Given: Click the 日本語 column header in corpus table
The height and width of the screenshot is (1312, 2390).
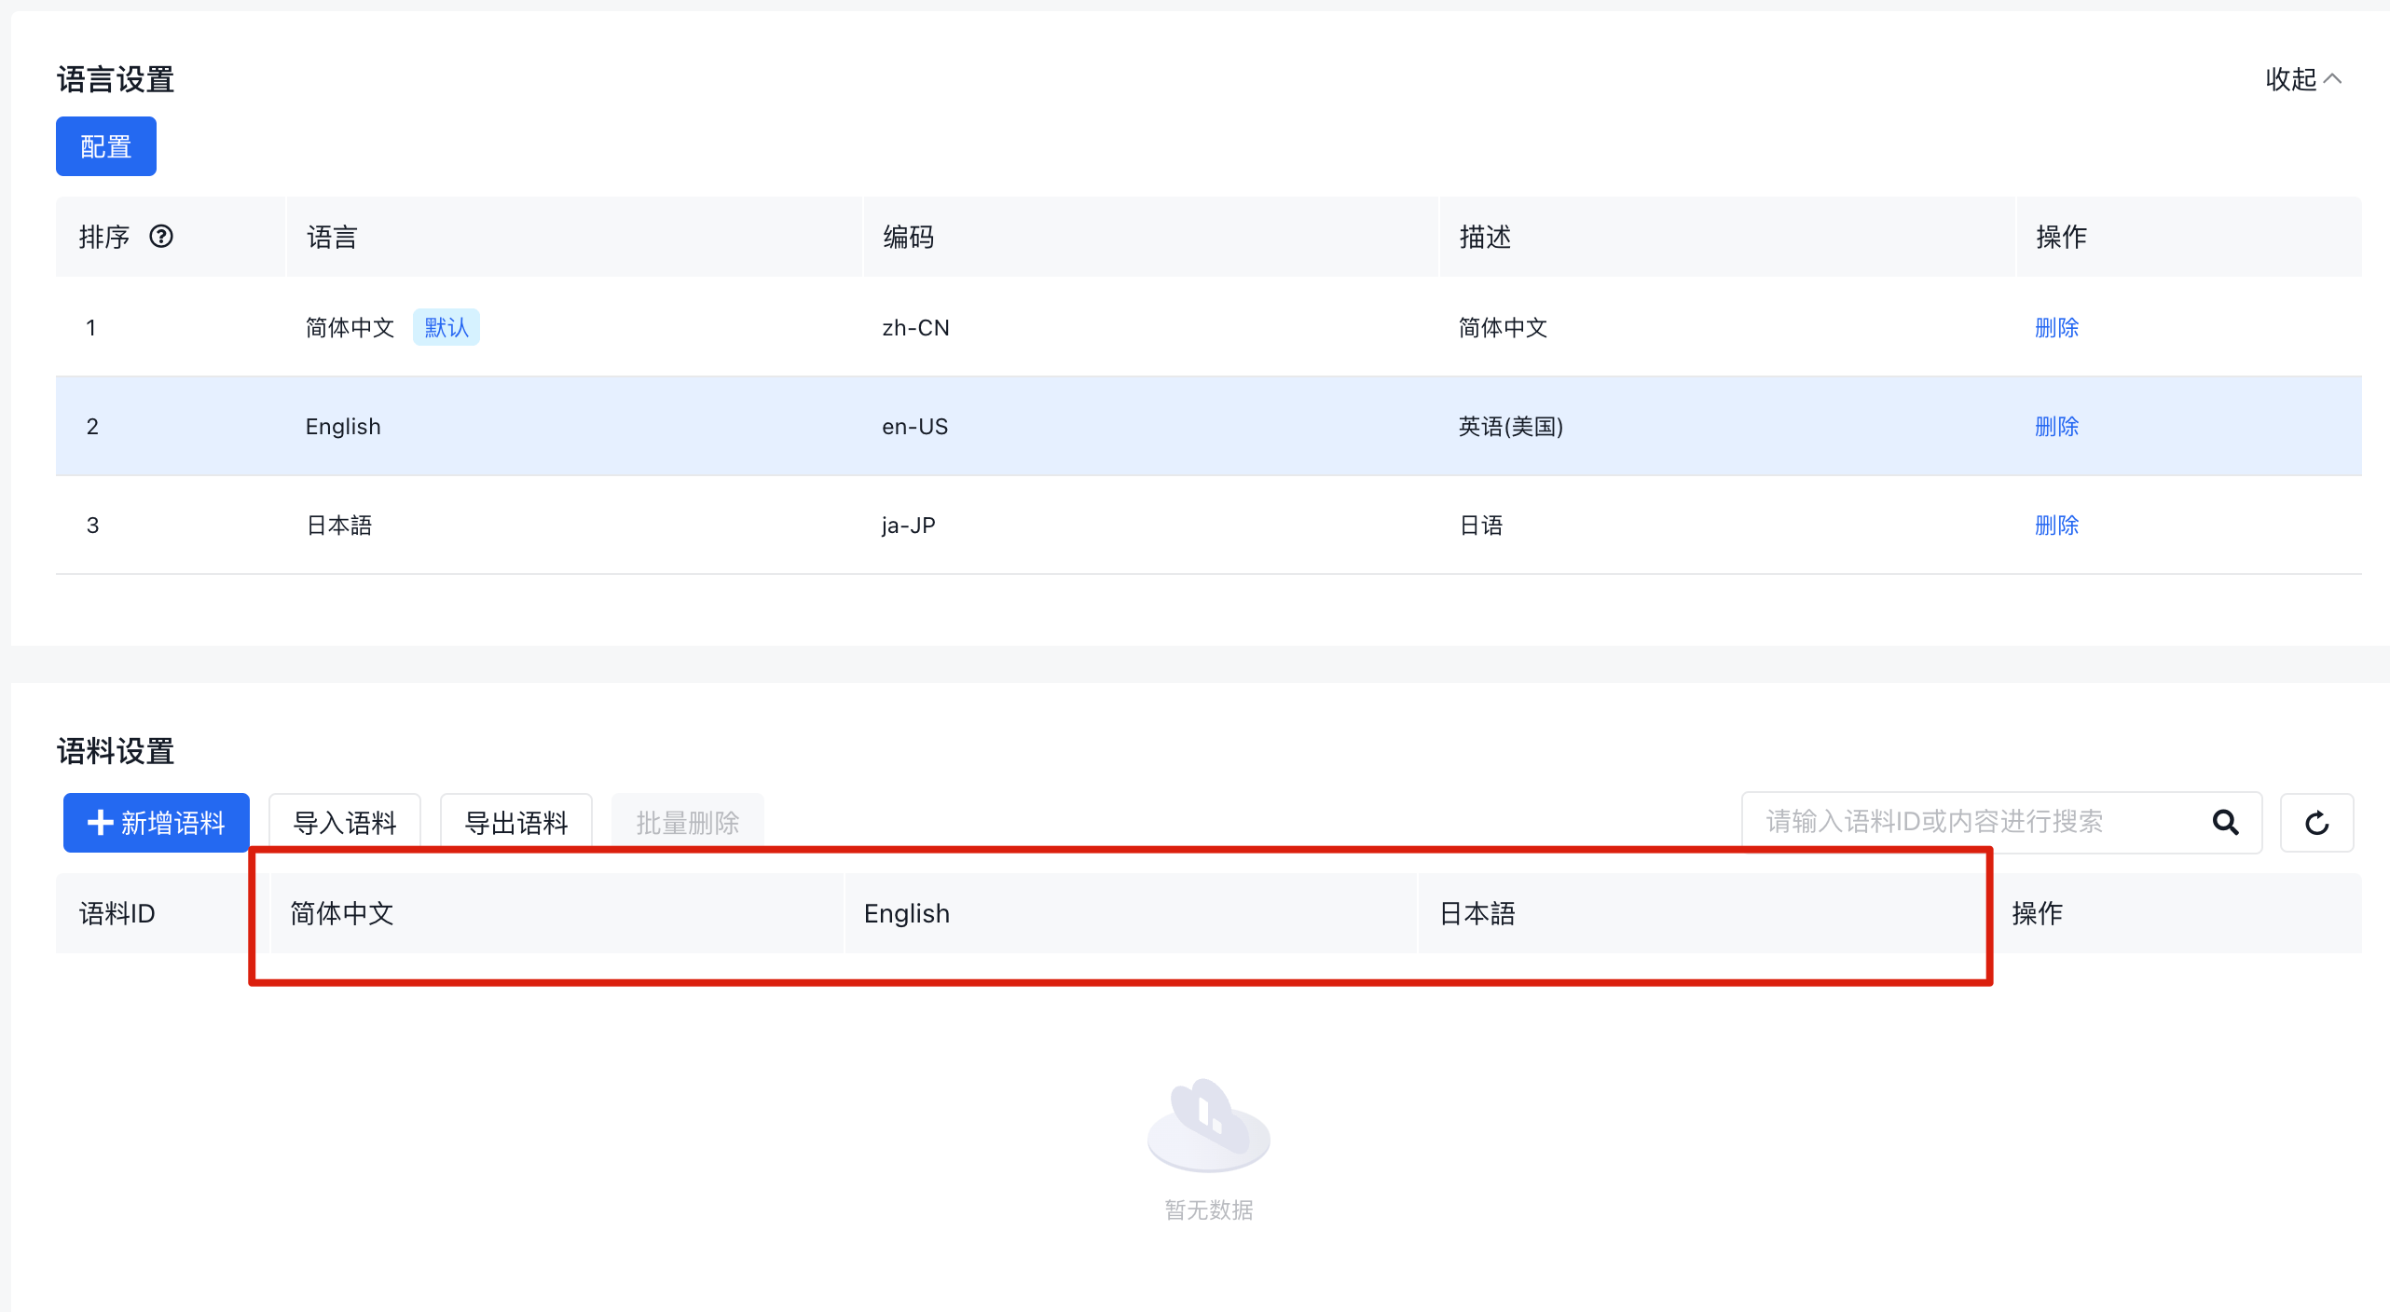Looking at the screenshot, I should [1477, 913].
